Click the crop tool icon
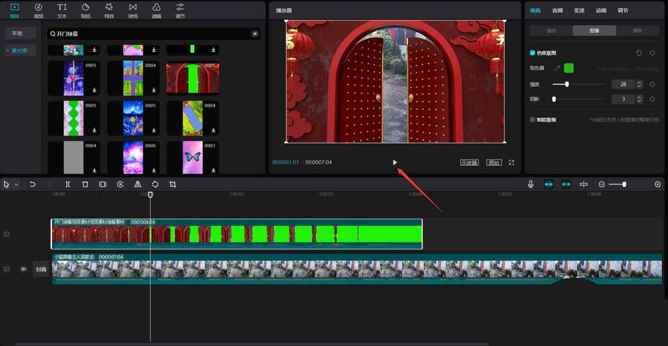Image resolution: width=668 pixels, height=346 pixels. [173, 184]
